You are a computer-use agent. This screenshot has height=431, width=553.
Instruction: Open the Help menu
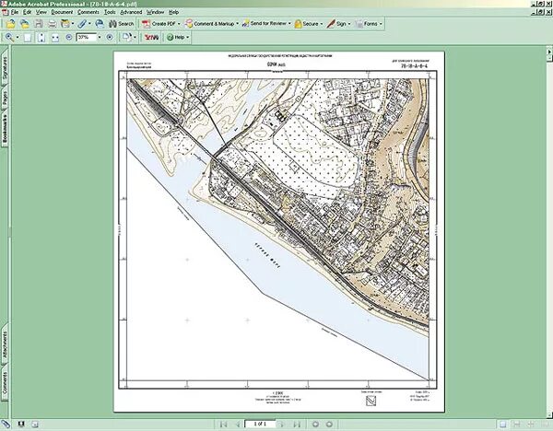pos(173,12)
